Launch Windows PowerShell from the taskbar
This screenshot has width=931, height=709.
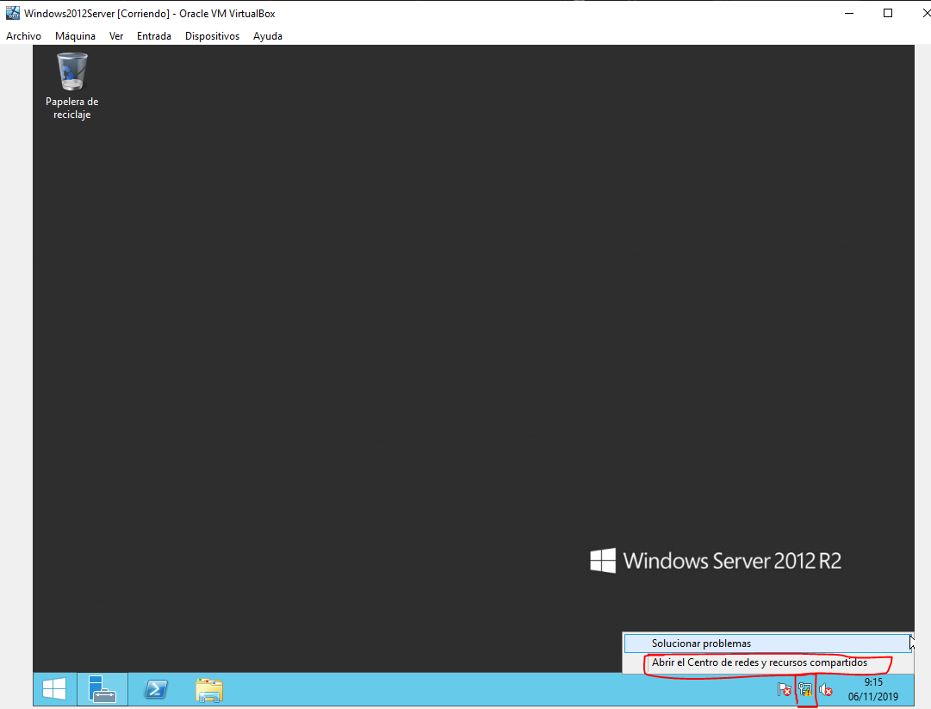point(156,689)
